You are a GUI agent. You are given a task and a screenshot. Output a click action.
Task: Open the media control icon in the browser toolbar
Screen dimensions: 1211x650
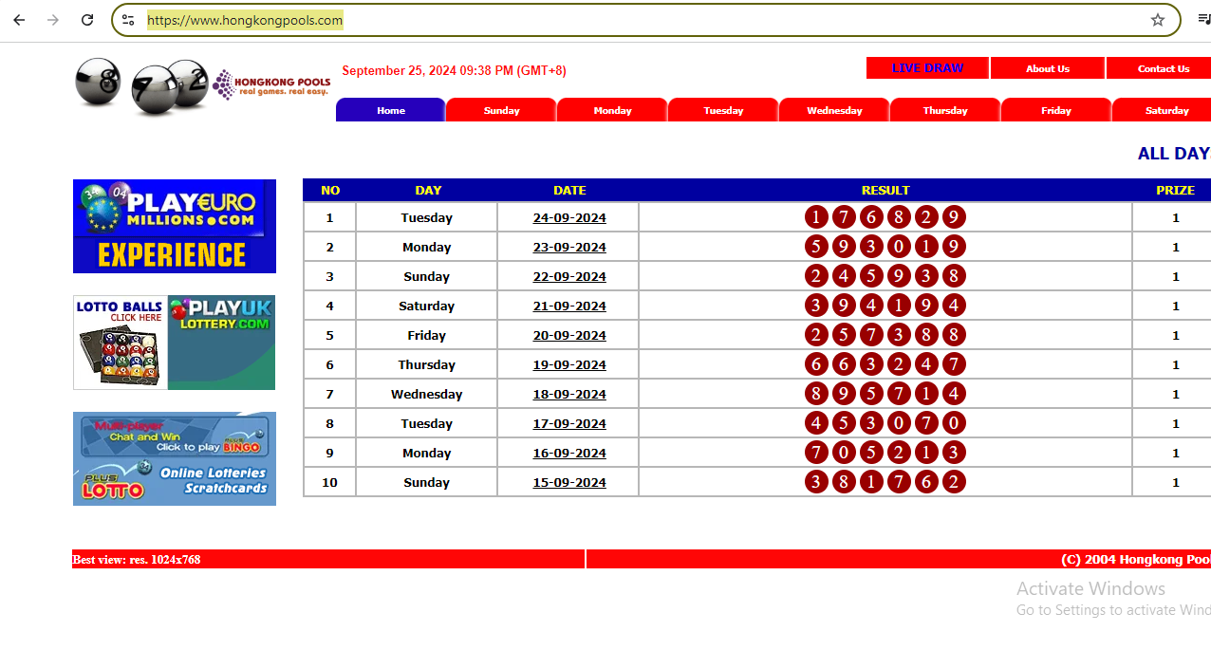(x=1203, y=20)
